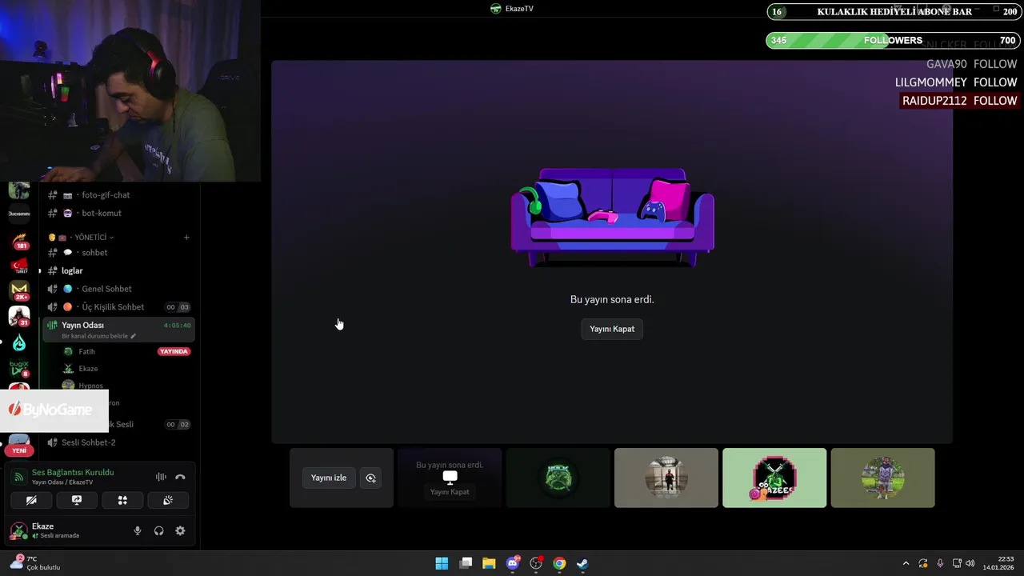Select the AZEES logo participant tile
1024x576 pixels.
[774, 478]
